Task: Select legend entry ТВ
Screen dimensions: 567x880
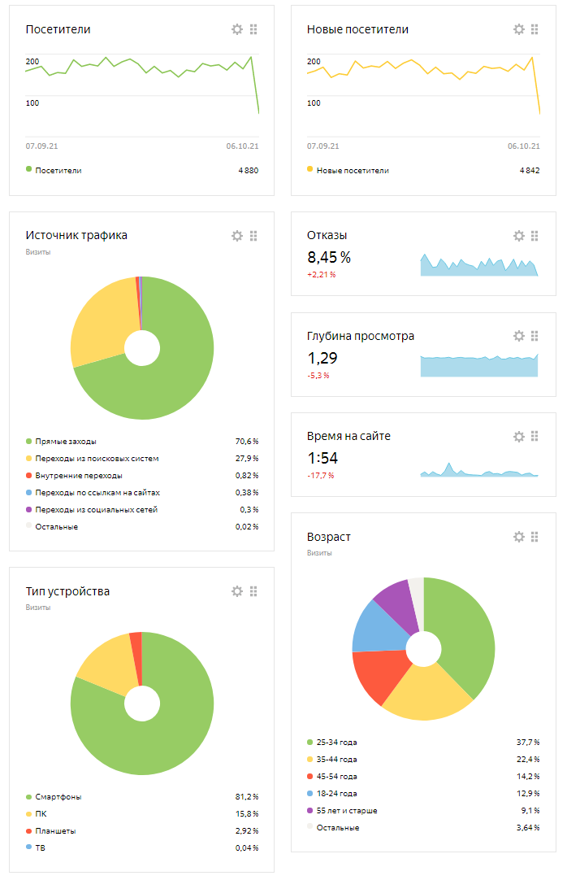Action: 41,848
